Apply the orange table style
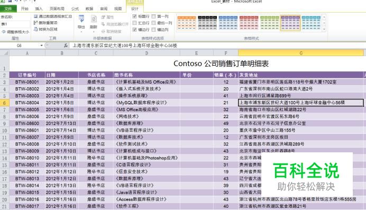366x210 pixels. click(187, 23)
